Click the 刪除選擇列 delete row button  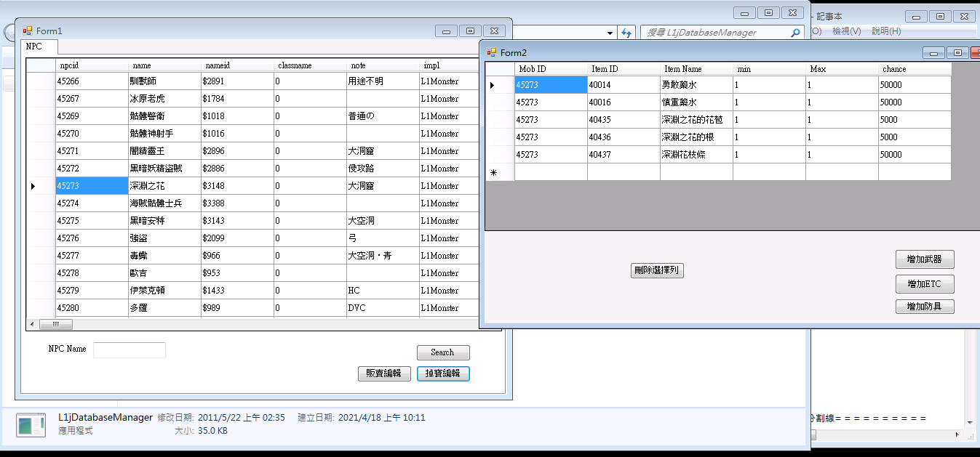657,270
